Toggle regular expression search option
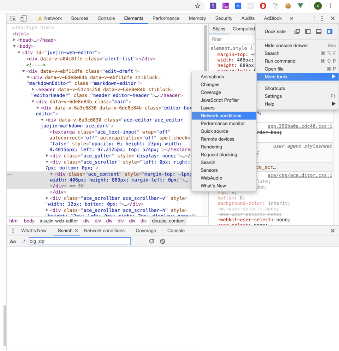The height and width of the screenshot is (351, 339). coord(23,242)
